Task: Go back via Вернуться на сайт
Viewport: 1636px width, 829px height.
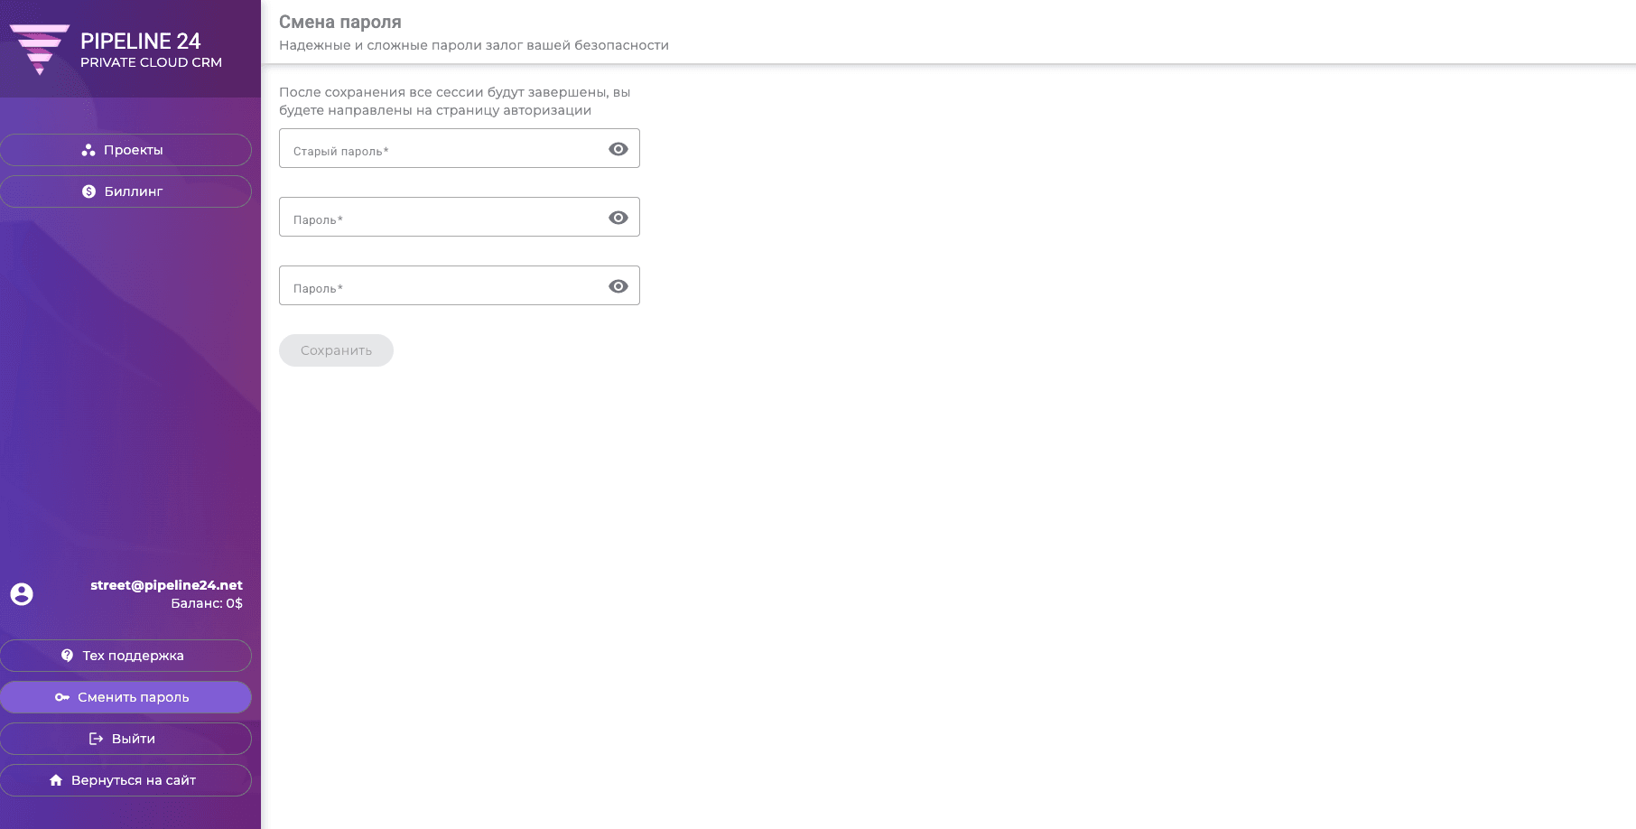Action: [x=125, y=780]
